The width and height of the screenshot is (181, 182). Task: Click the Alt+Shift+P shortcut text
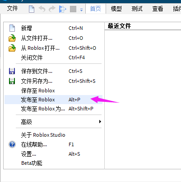point(81,109)
